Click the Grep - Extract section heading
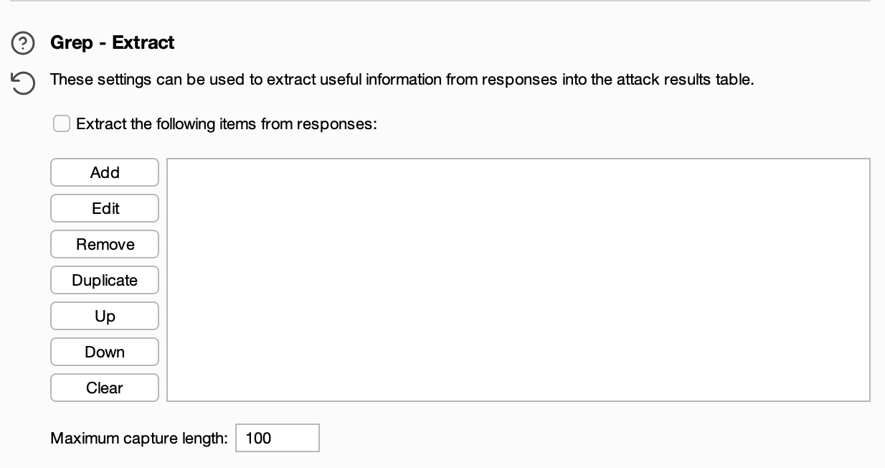 pyautogui.click(x=112, y=43)
